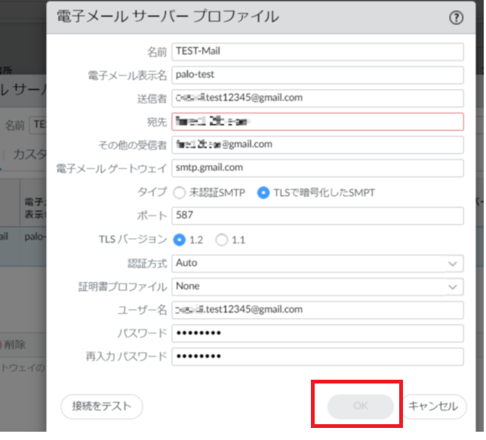This screenshot has height=440, width=486.
Task: Select the red-outlined 宛先 field
Action: [x=317, y=121]
